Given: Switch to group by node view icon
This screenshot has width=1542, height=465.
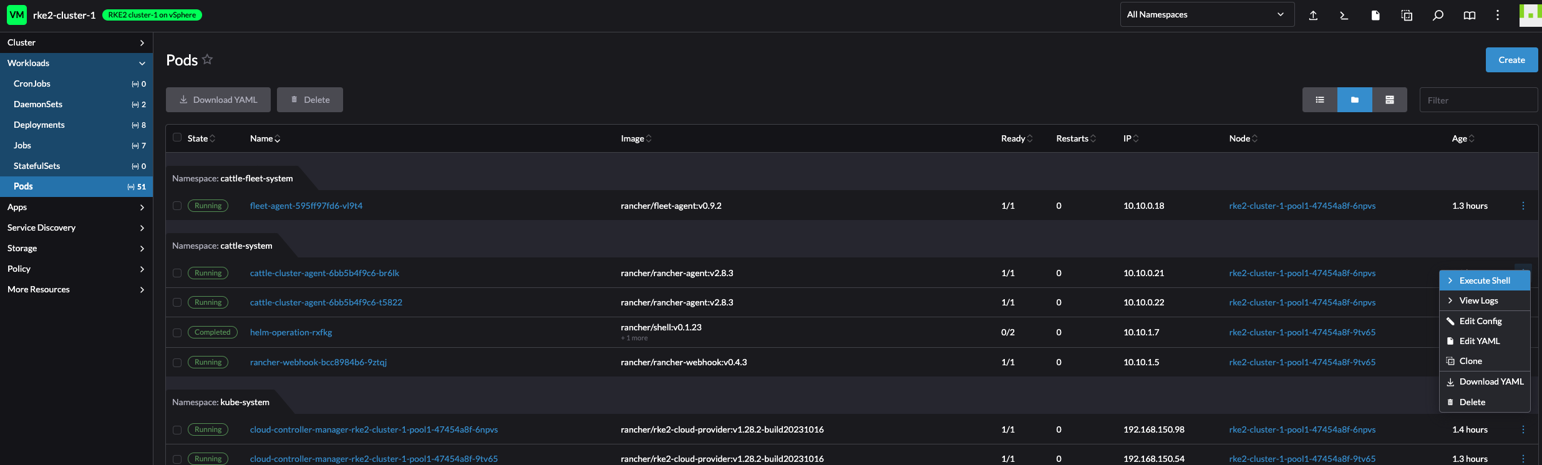Looking at the screenshot, I should [x=1390, y=100].
